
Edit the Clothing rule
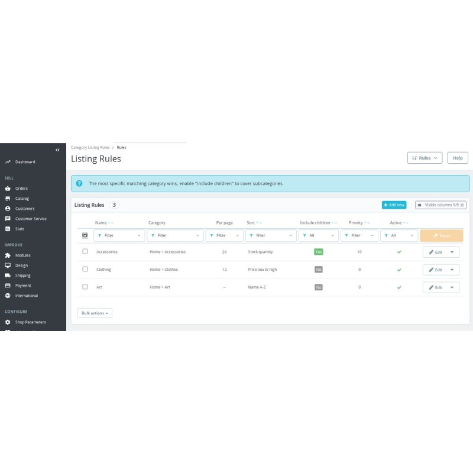(x=435, y=270)
